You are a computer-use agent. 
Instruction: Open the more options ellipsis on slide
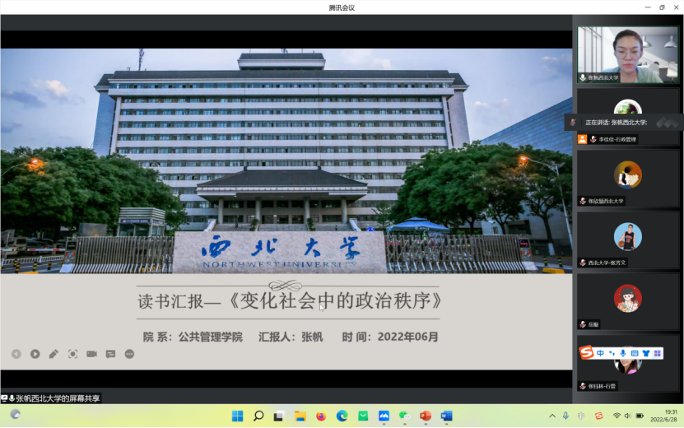[129, 354]
